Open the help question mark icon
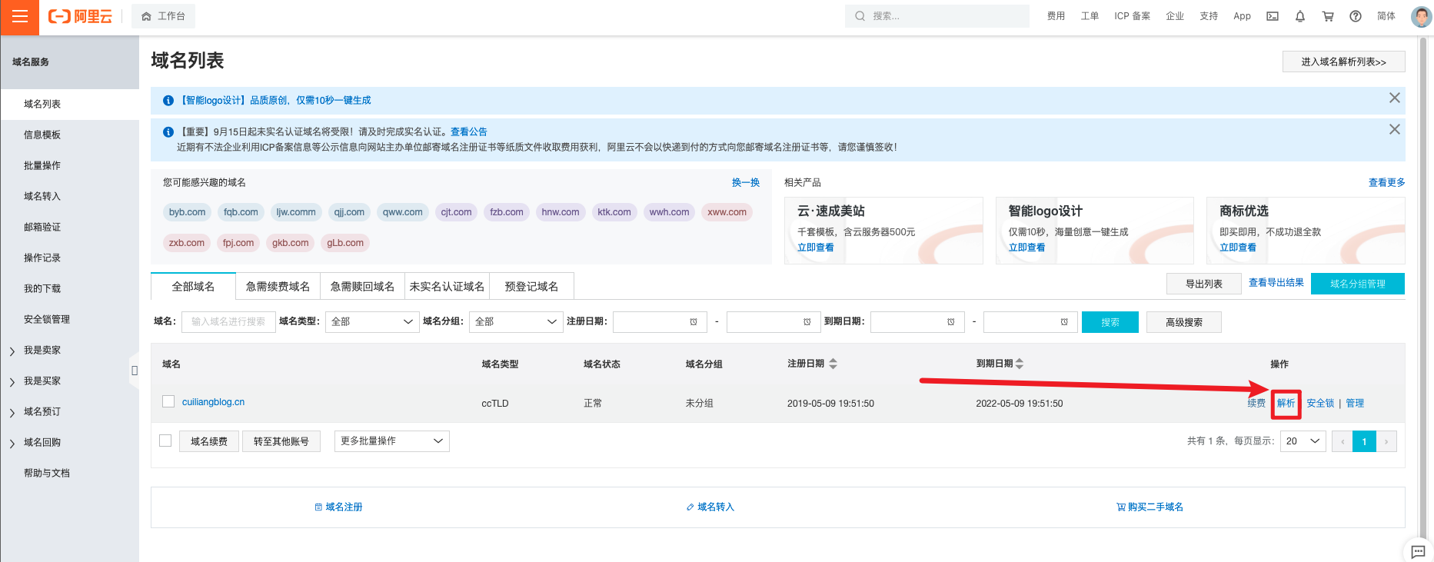Screen dimensions: 1434x562 1356,16
